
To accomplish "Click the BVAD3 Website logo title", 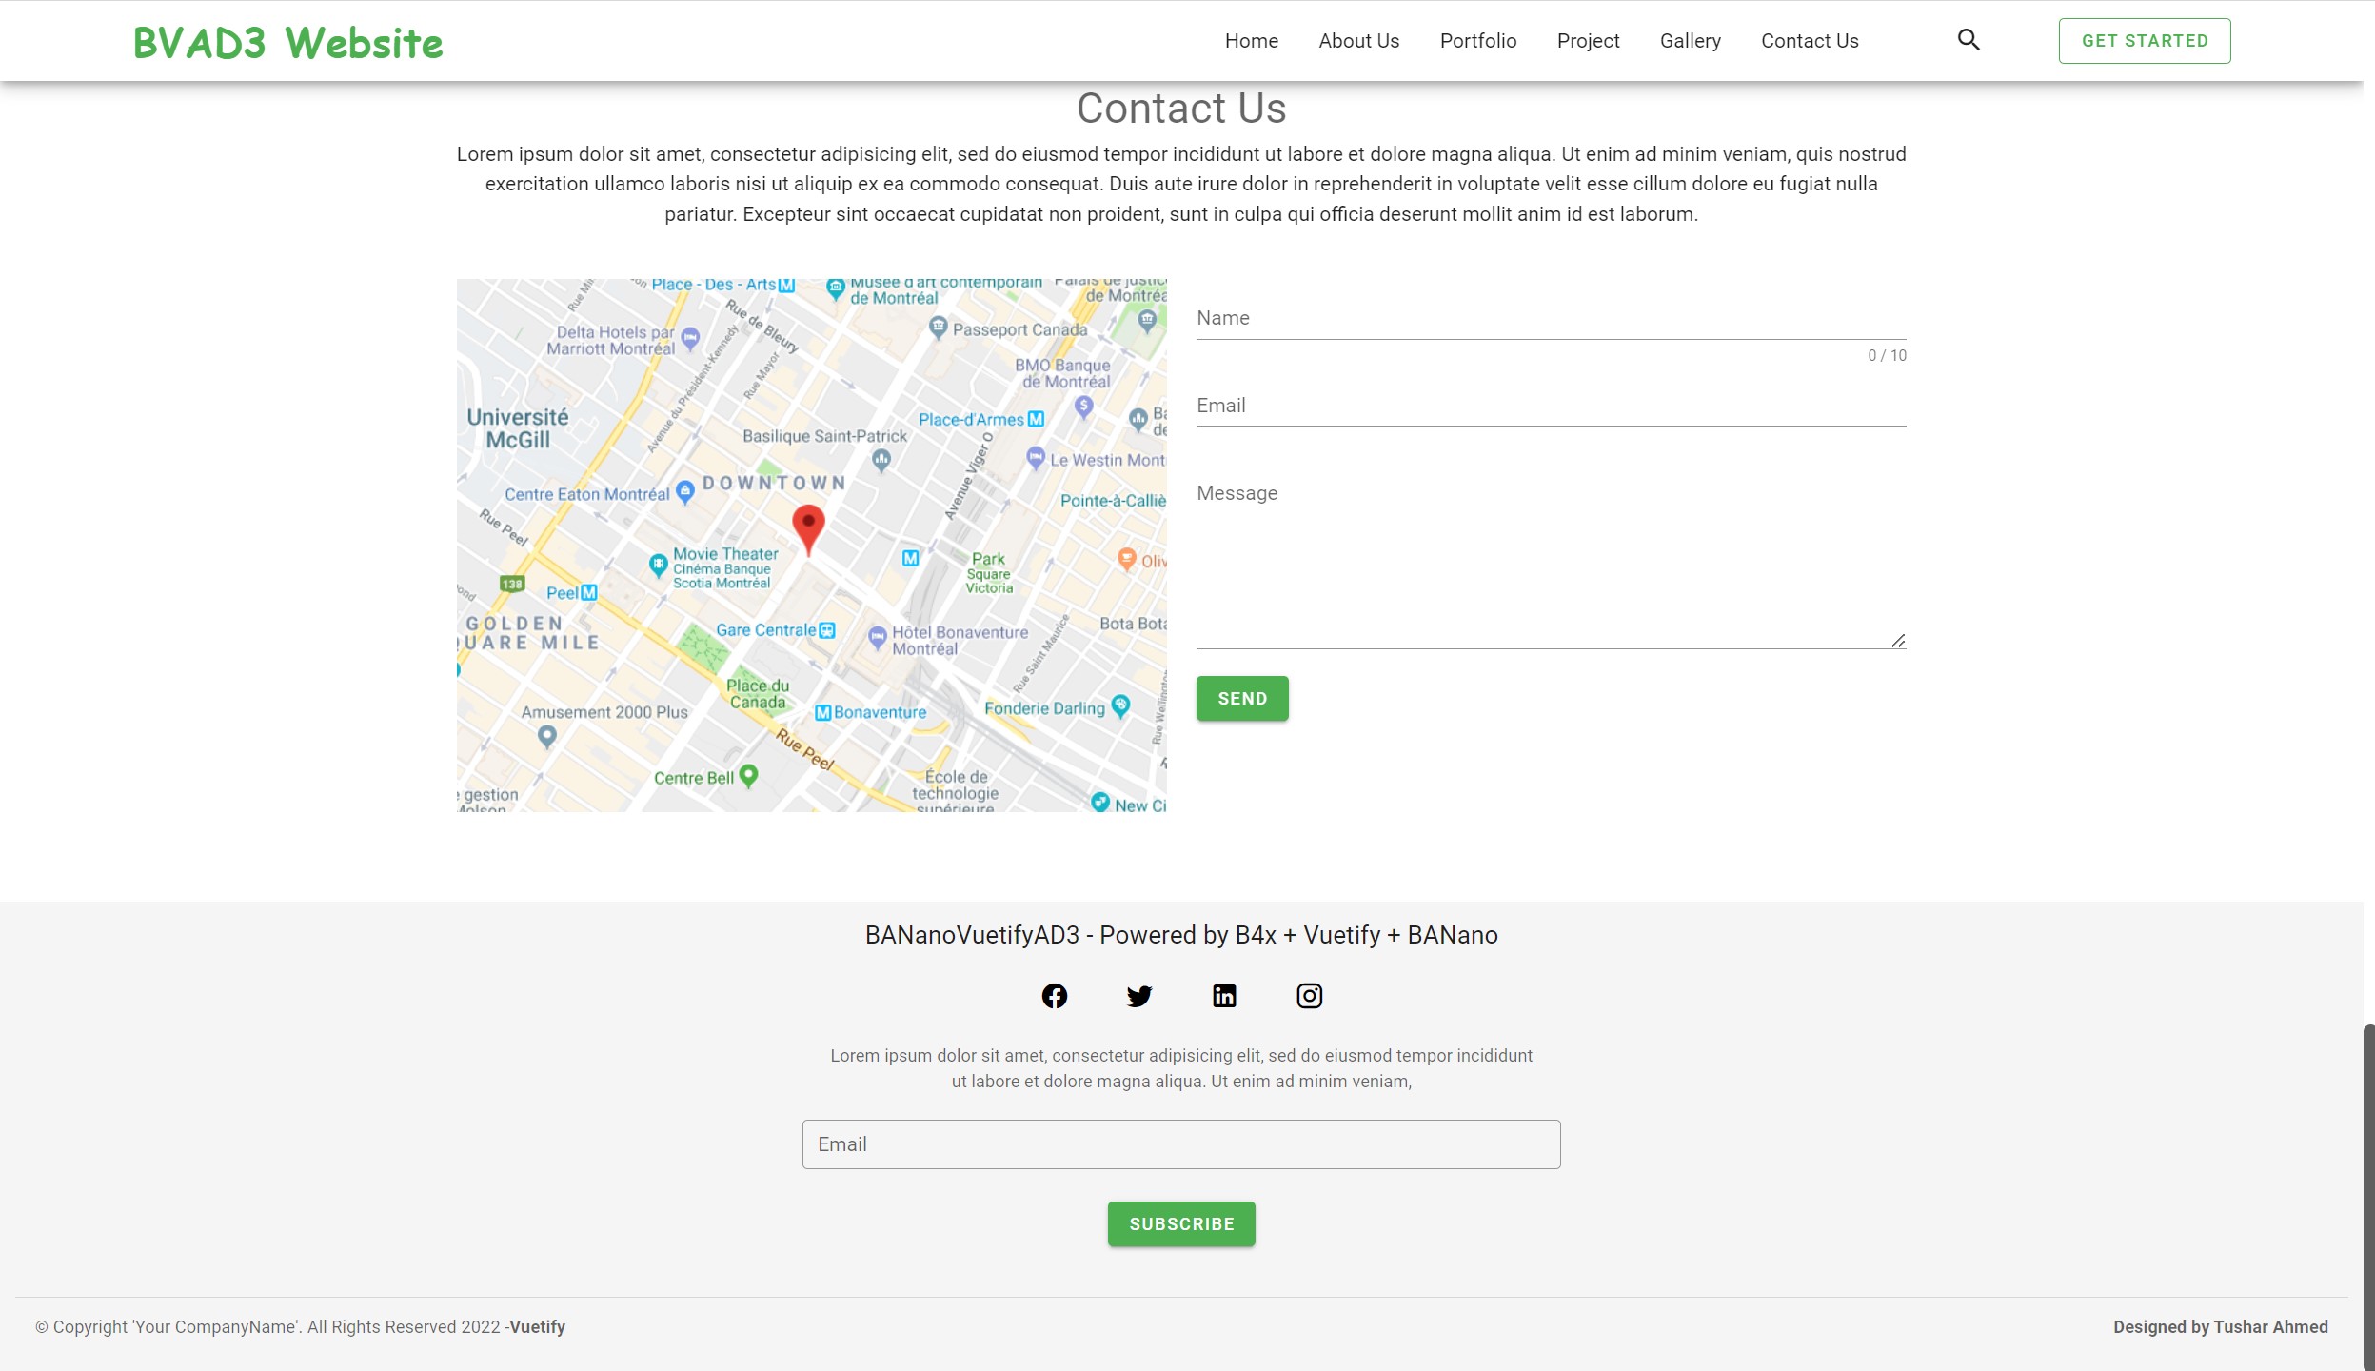I will coord(288,43).
